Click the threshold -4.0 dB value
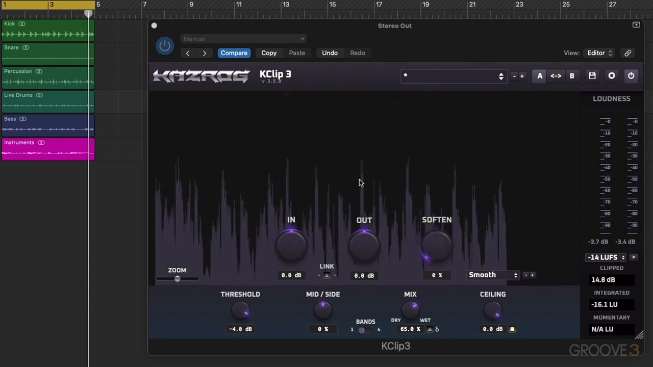Screen dimensions: 653x367 (x=240, y=329)
